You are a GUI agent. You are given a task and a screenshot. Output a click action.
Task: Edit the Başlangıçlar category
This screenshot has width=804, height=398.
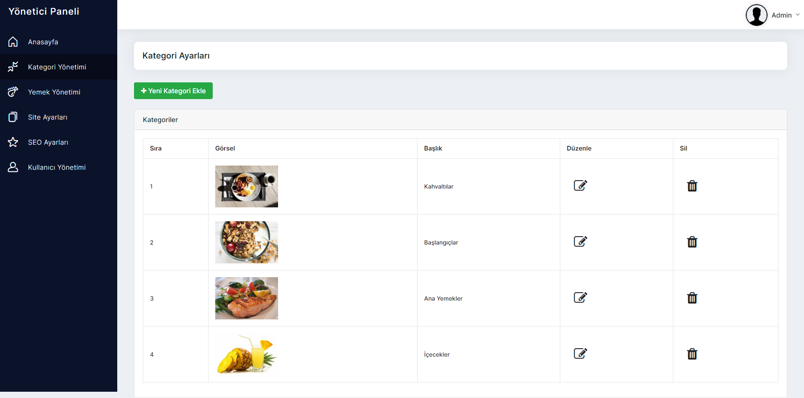(580, 241)
